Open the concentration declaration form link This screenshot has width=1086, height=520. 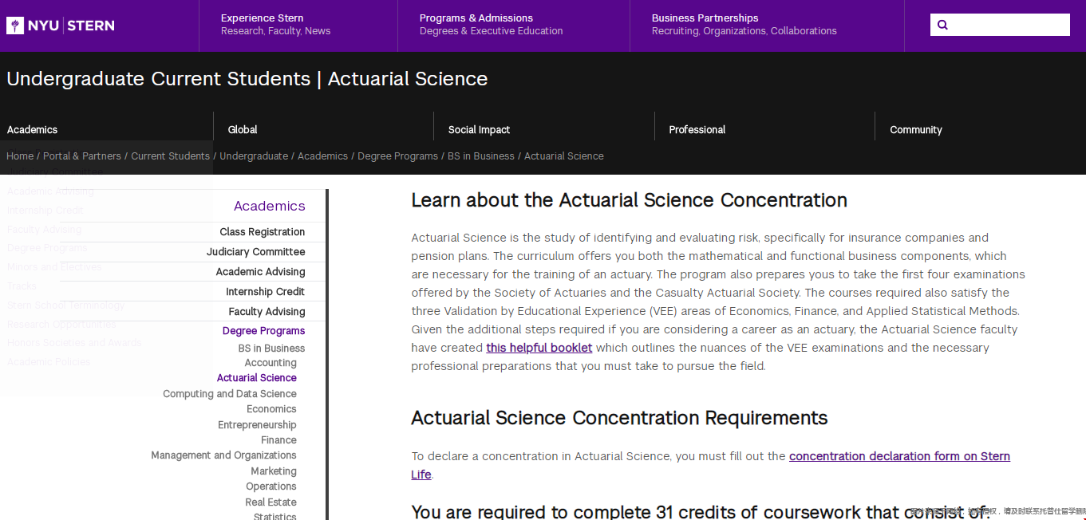click(x=899, y=456)
